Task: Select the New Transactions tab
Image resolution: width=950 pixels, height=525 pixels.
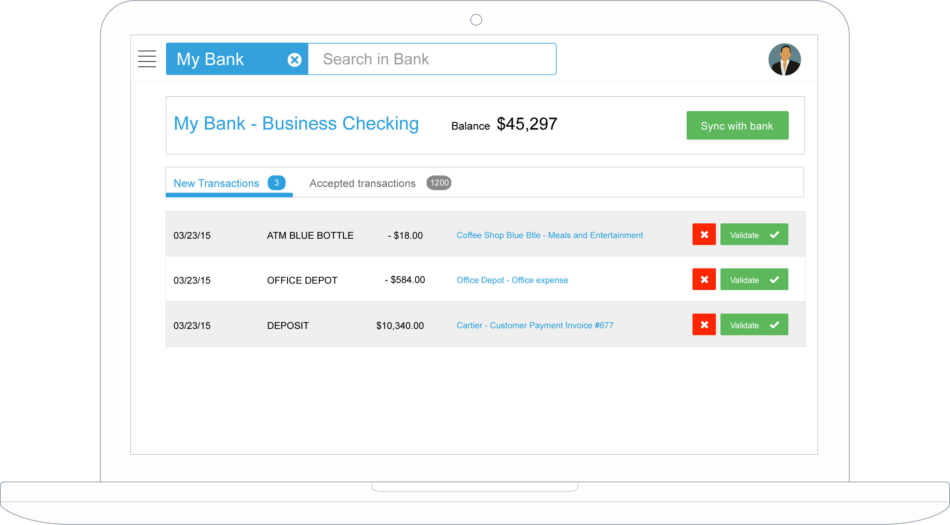Action: click(216, 183)
